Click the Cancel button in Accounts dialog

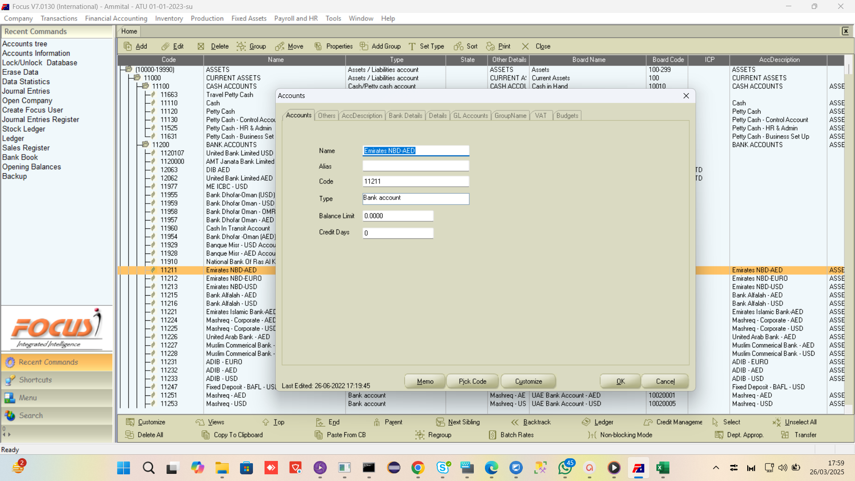point(665,381)
